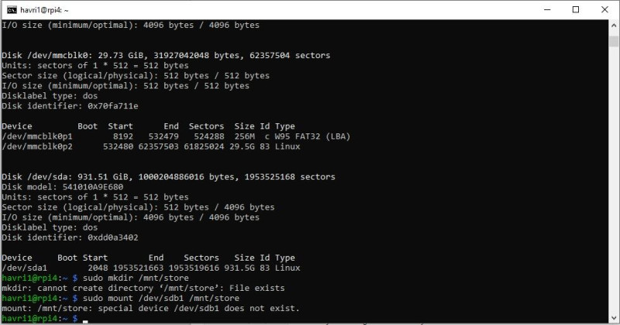
Task: Click 'Disk model: 541010A9E680' text
Action: [x=63, y=187]
